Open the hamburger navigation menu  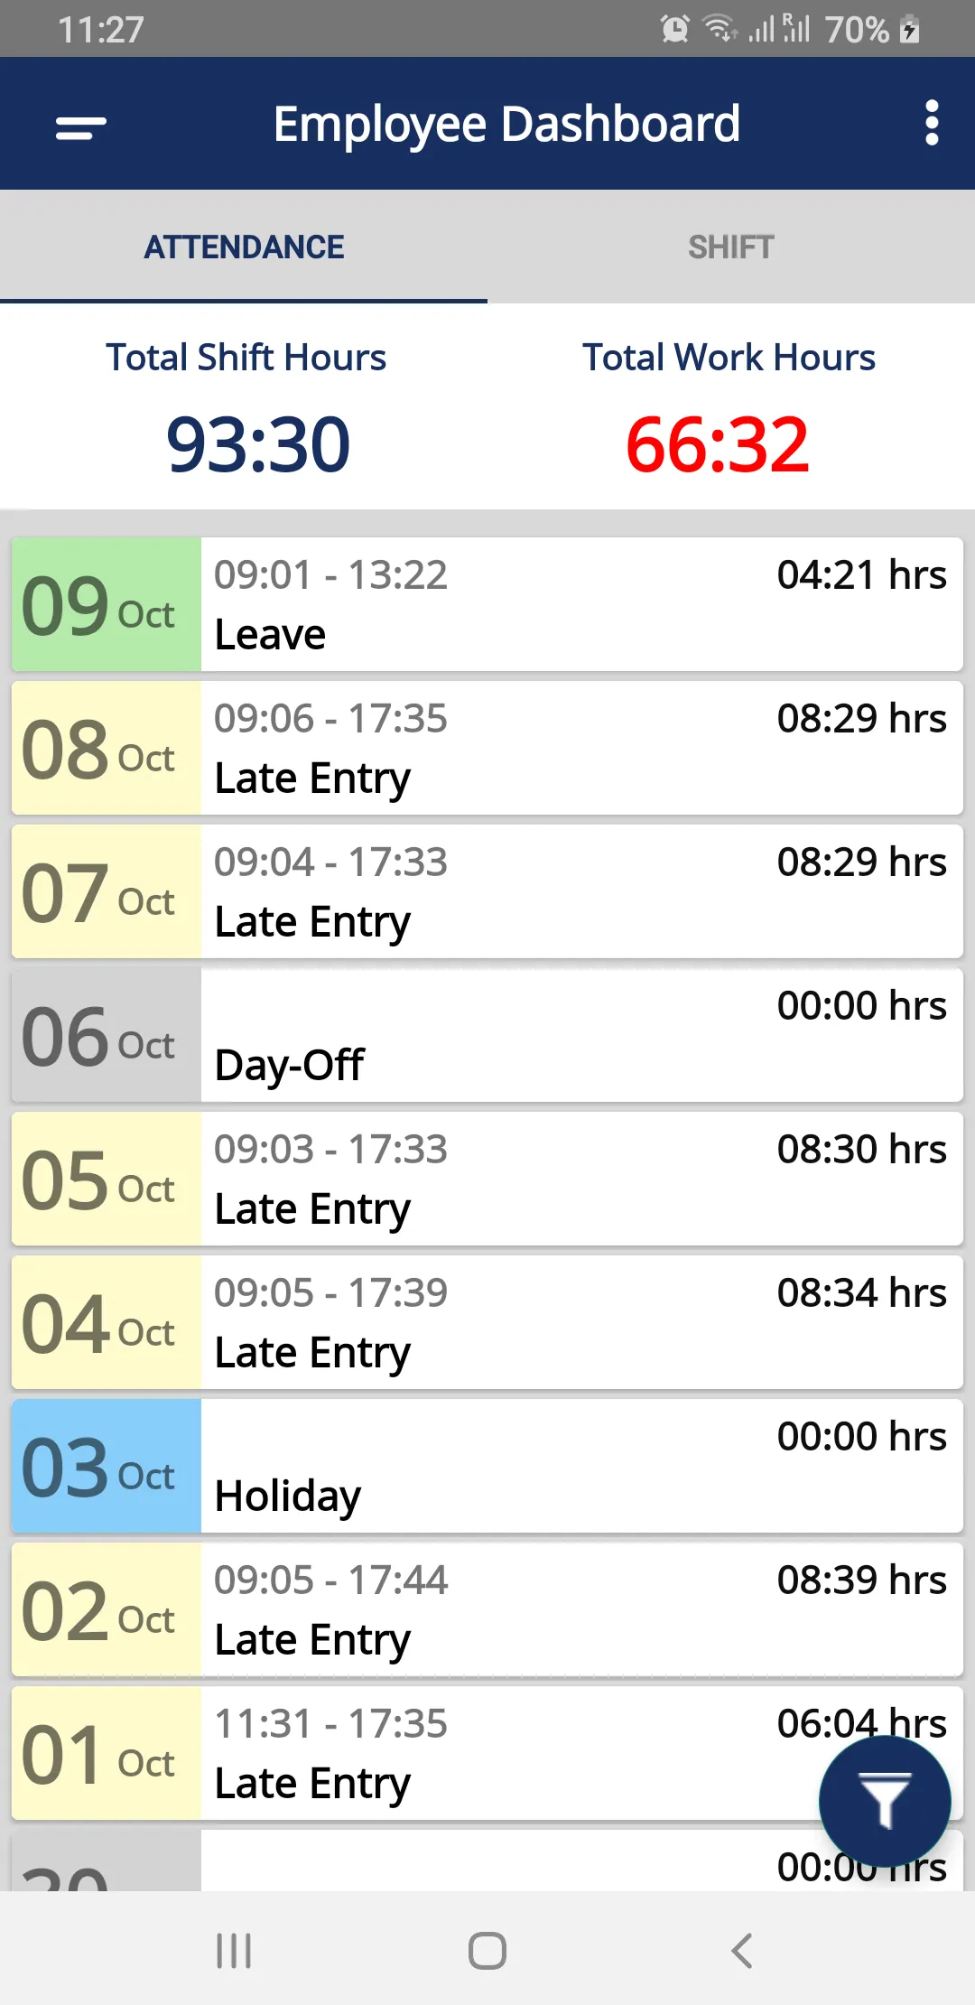[80, 127]
